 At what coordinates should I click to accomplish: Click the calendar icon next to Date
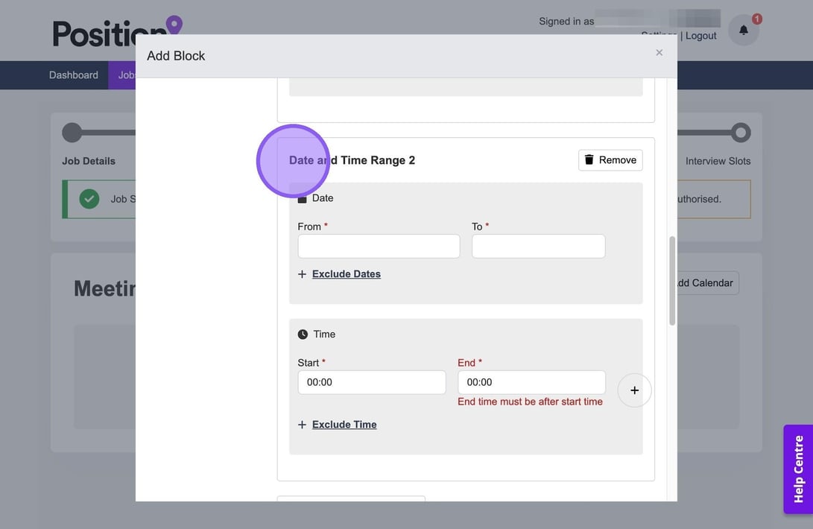click(303, 199)
